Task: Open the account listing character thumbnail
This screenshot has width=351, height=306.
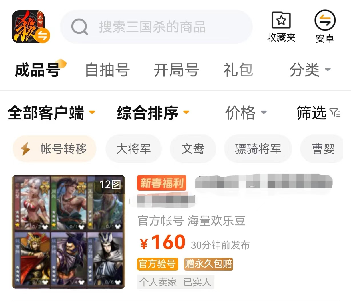Action: pos(69,232)
